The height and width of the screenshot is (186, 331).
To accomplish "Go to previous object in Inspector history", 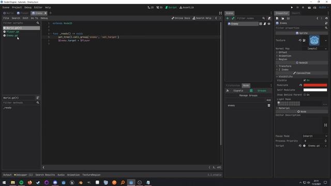I will (317, 19).
